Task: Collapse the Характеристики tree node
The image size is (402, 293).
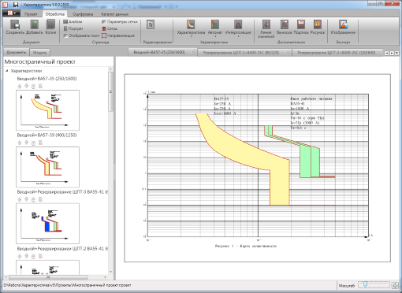Action: point(7,71)
